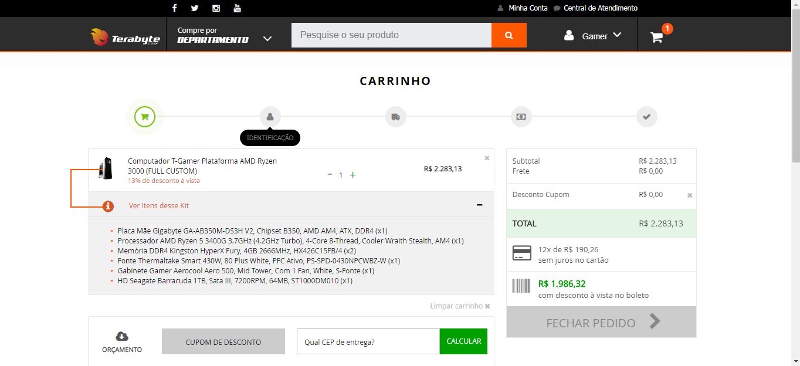Select the green cart step icon
The height and width of the screenshot is (366, 800).
145,117
